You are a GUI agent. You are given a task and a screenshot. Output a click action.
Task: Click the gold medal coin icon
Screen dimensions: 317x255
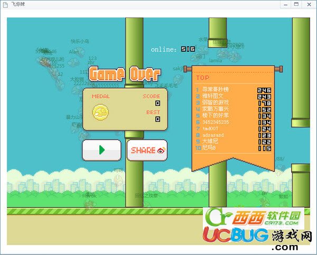click(100, 112)
